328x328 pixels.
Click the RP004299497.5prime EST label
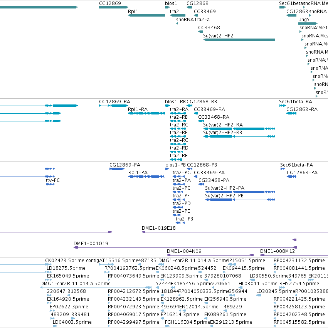click(133, 322)
